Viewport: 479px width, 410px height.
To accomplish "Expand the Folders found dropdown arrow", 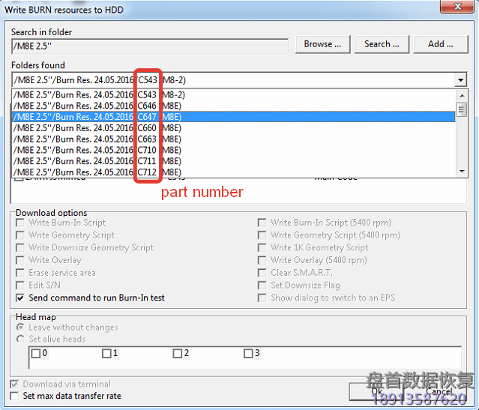I will click(460, 80).
